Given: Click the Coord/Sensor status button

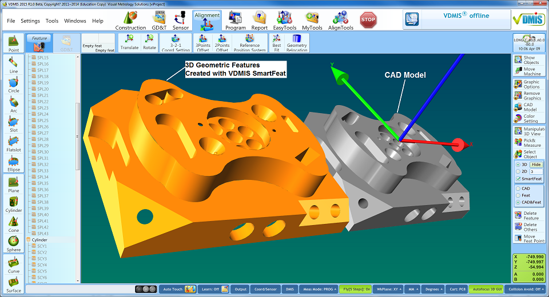Looking at the screenshot, I should pos(265,290).
